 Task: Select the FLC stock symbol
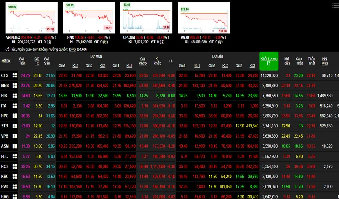pyautogui.click(x=5, y=156)
